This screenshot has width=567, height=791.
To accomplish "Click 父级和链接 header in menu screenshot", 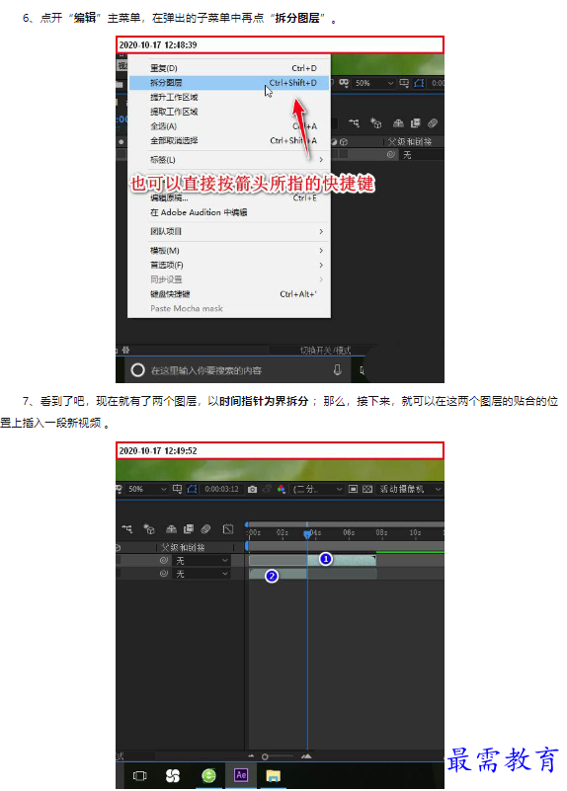I will pyautogui.click(x=410, y=142).
